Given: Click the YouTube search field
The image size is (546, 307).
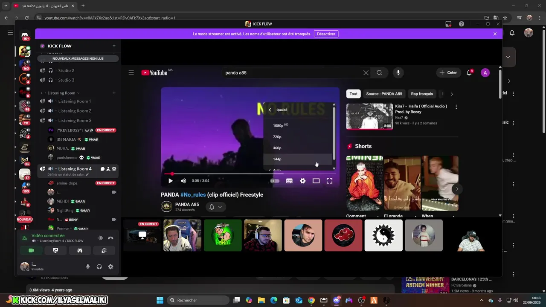Looking at the screenshot, I should pyautogui.click(x=292, y=72).
